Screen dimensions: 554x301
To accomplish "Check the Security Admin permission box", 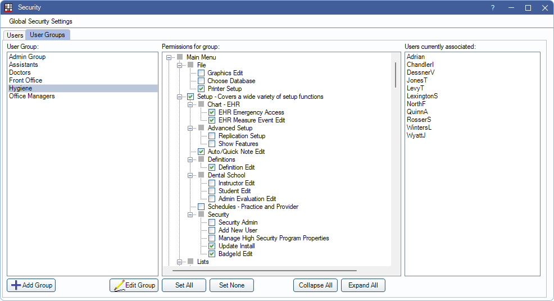I will [x=212, y=222].
